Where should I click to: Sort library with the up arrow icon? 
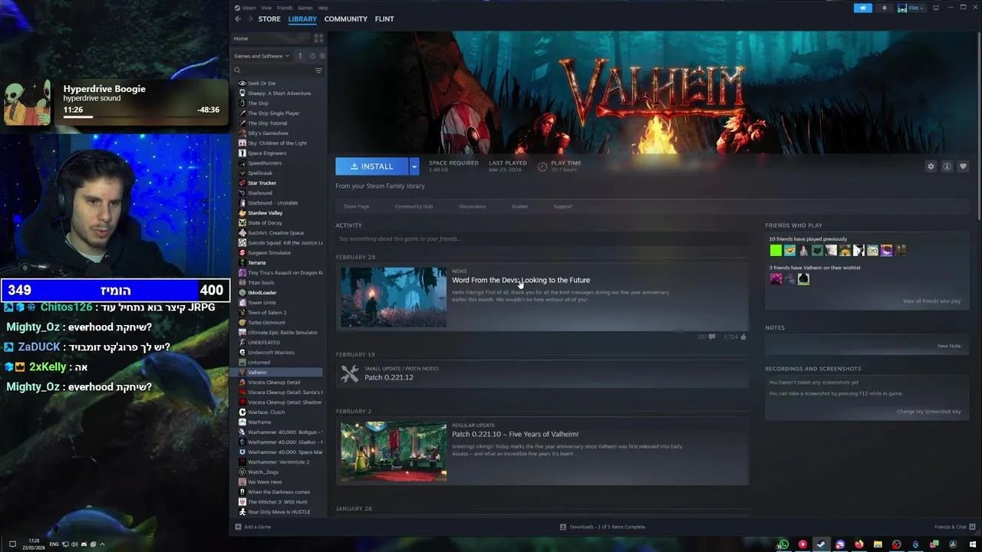click(301, 56)
